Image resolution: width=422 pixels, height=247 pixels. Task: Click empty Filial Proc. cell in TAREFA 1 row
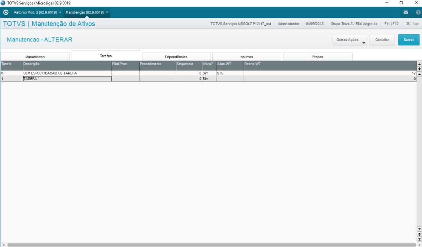(x=126, y=79)
